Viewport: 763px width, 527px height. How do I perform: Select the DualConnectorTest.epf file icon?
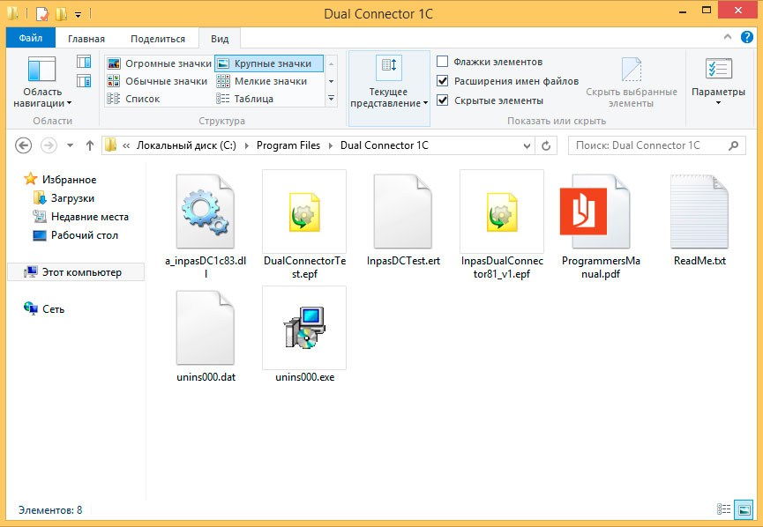pos(303,212)
